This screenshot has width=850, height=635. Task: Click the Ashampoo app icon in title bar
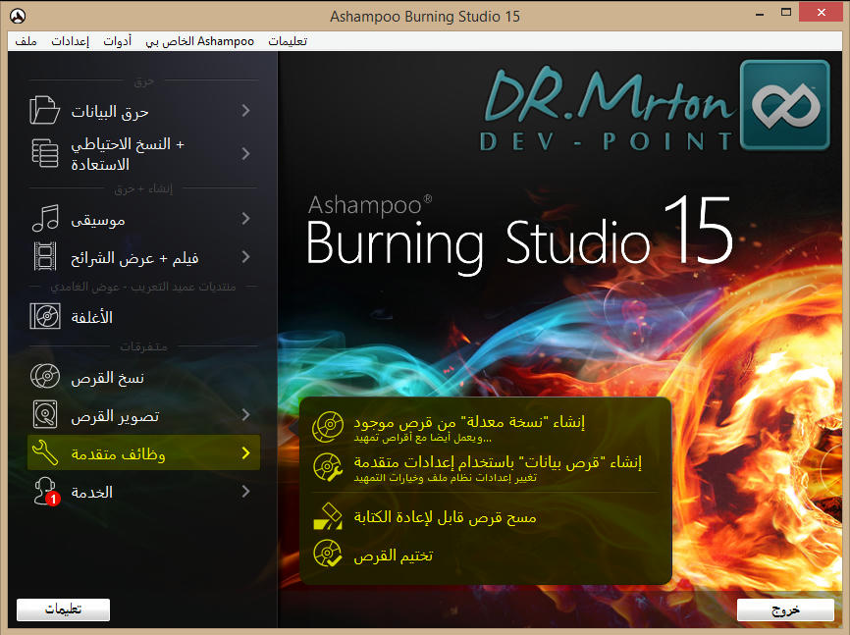coord(18,17)
